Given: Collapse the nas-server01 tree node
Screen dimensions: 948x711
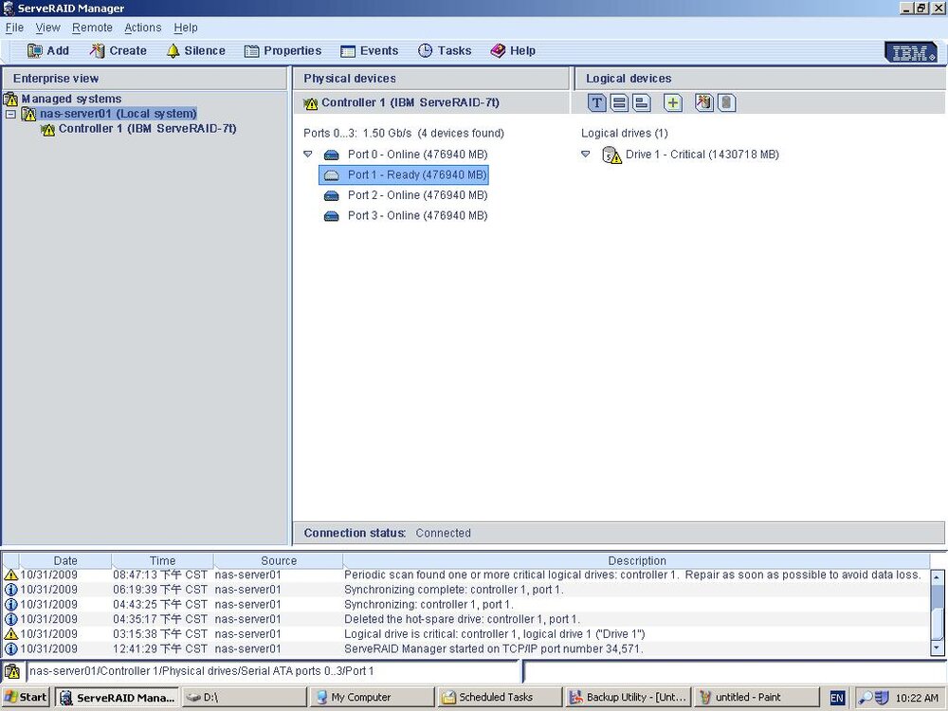Looking at the screenshot, I should tap(10, 114).
